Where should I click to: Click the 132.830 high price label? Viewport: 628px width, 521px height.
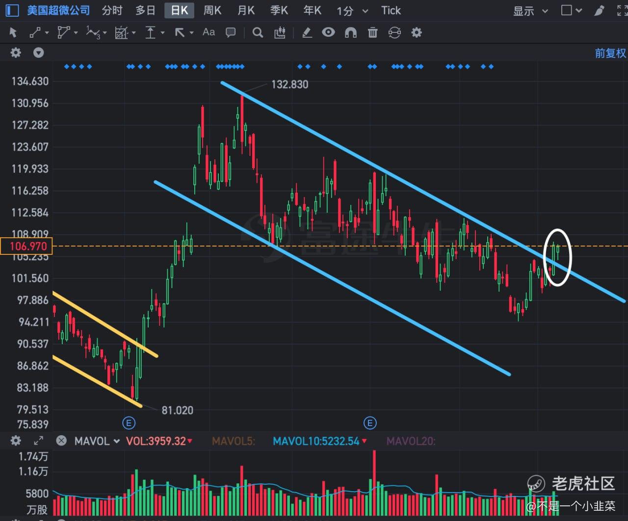290,84
